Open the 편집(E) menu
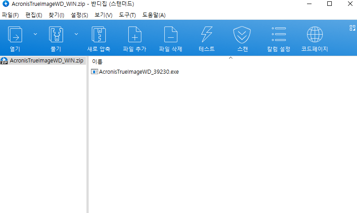 tap(34, 15)
